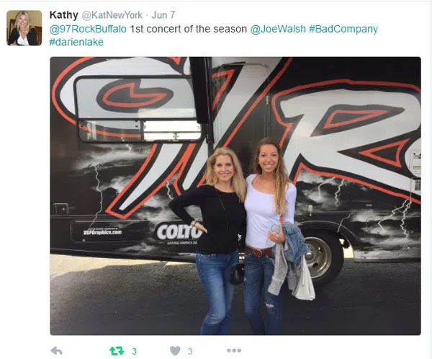Click the vehicle wheel in the photo

click(x=319, y=257)
